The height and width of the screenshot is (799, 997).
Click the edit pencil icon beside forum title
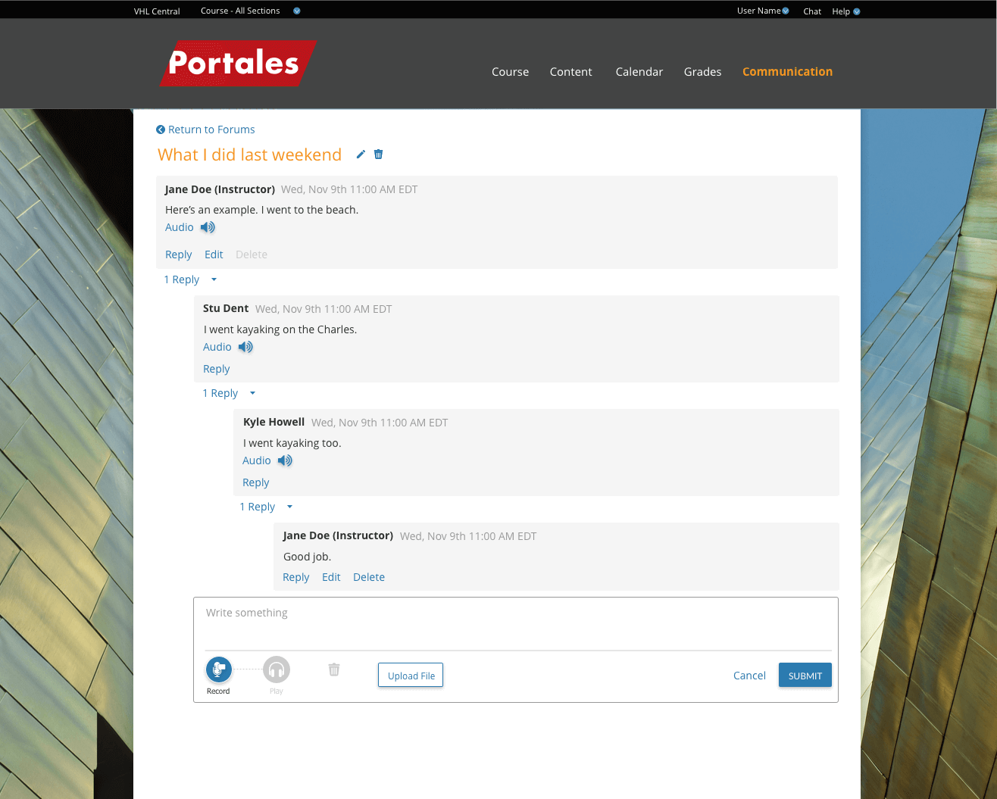pos(361,154)
